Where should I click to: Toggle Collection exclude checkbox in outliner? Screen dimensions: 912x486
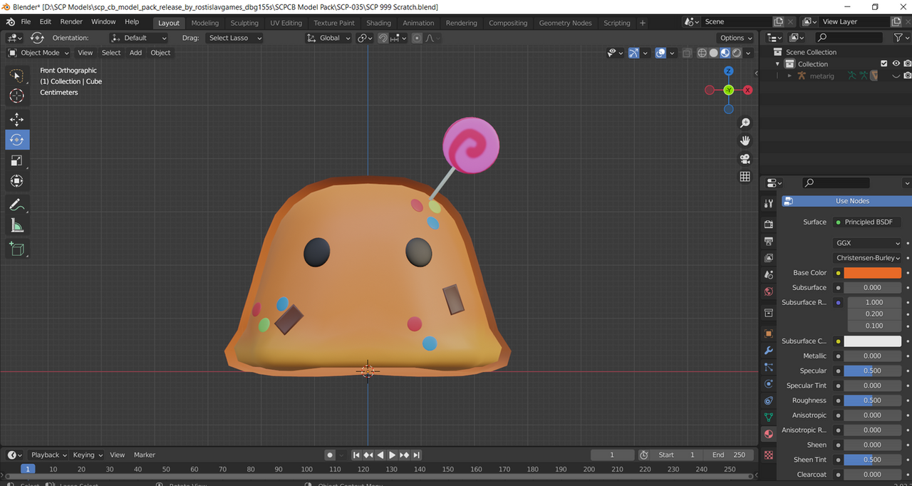pos(884,63)
